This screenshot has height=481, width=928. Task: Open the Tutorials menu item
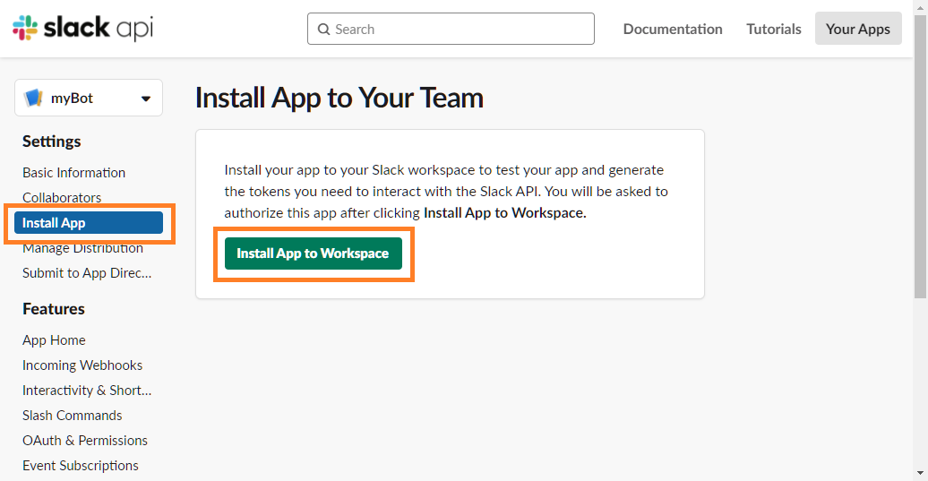(774, 29)
